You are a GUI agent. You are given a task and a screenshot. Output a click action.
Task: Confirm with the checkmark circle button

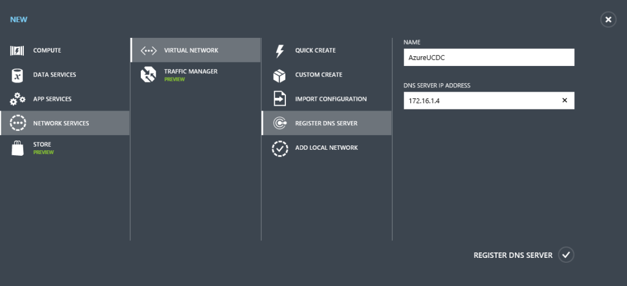tap(566, 255)
